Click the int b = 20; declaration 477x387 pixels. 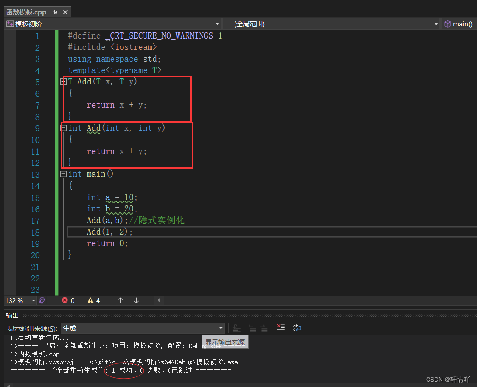click(x=112, y=209)
